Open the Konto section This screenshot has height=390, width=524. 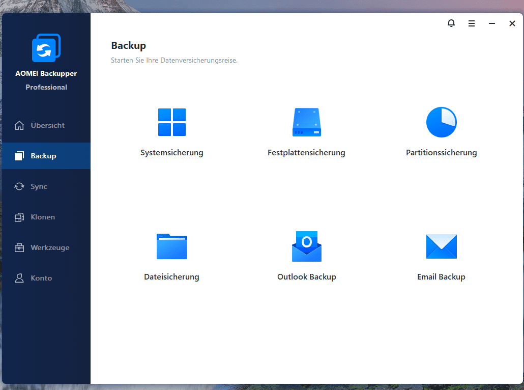pos(46,278)
